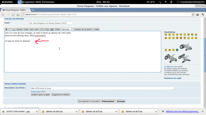206x115 pixels.
Task: Click the Envoyer submit button
Action: pos(121,101)
